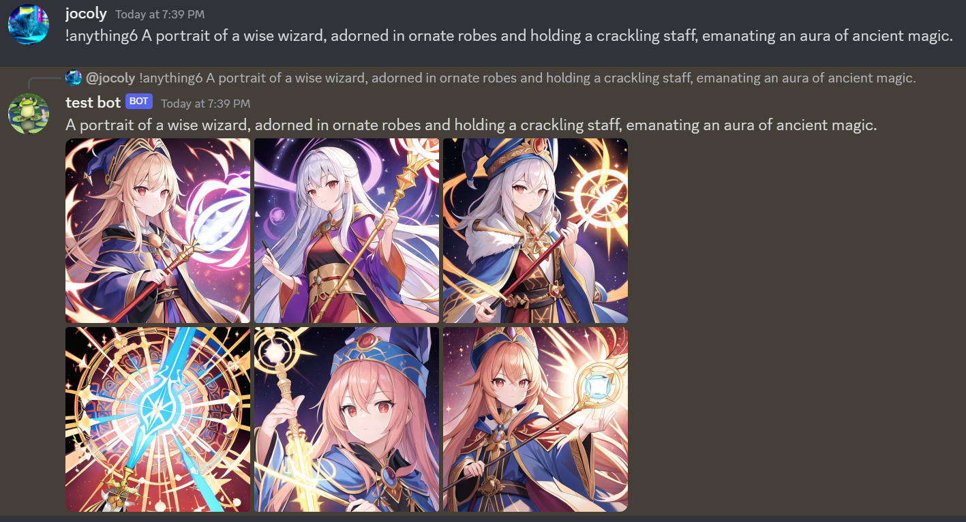The height and width of the screenshot is (522, 966).
Task: Click the top message timestamp Today at 7:39 PM
Action: [160, 14]
